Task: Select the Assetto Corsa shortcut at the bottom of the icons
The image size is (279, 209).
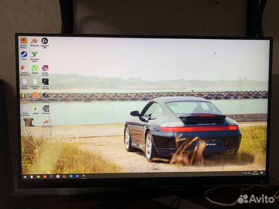Action: (46, 123)
